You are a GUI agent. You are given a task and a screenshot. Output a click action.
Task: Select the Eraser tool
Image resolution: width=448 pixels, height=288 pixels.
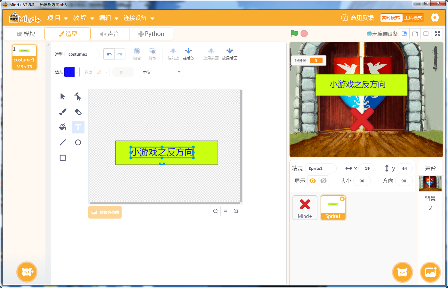point(78,112)
